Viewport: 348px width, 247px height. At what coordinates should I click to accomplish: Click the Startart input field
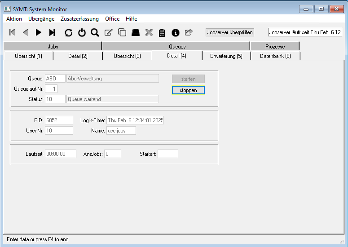[167, 154]
